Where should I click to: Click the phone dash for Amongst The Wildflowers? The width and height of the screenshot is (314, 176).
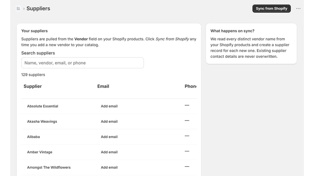187,167
